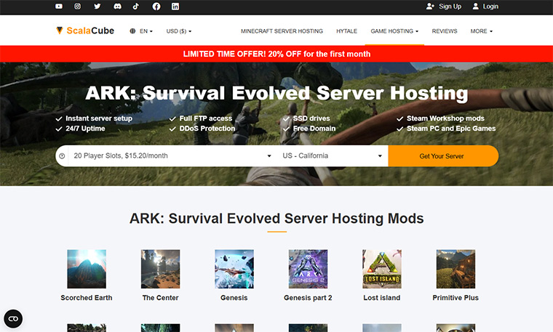Click the Sign Up link
Screen dimensions: 553x332
pyautogui.click(x=444, y=7)
